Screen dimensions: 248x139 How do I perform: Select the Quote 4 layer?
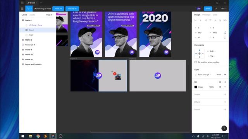(x=38, y=50)
